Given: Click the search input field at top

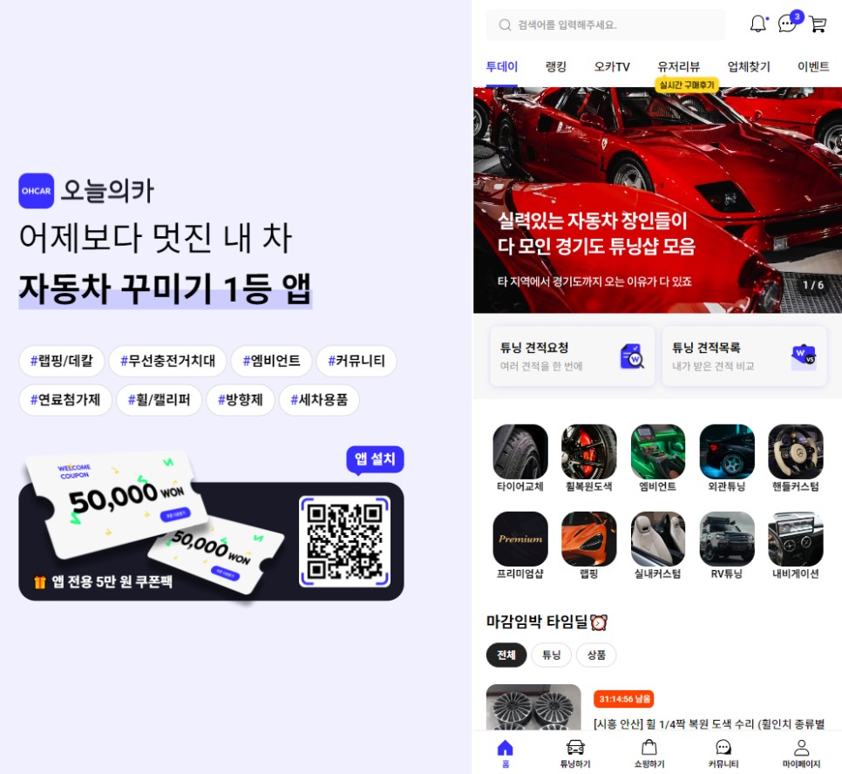Looking at the screenshot, I should coord(605,24).
